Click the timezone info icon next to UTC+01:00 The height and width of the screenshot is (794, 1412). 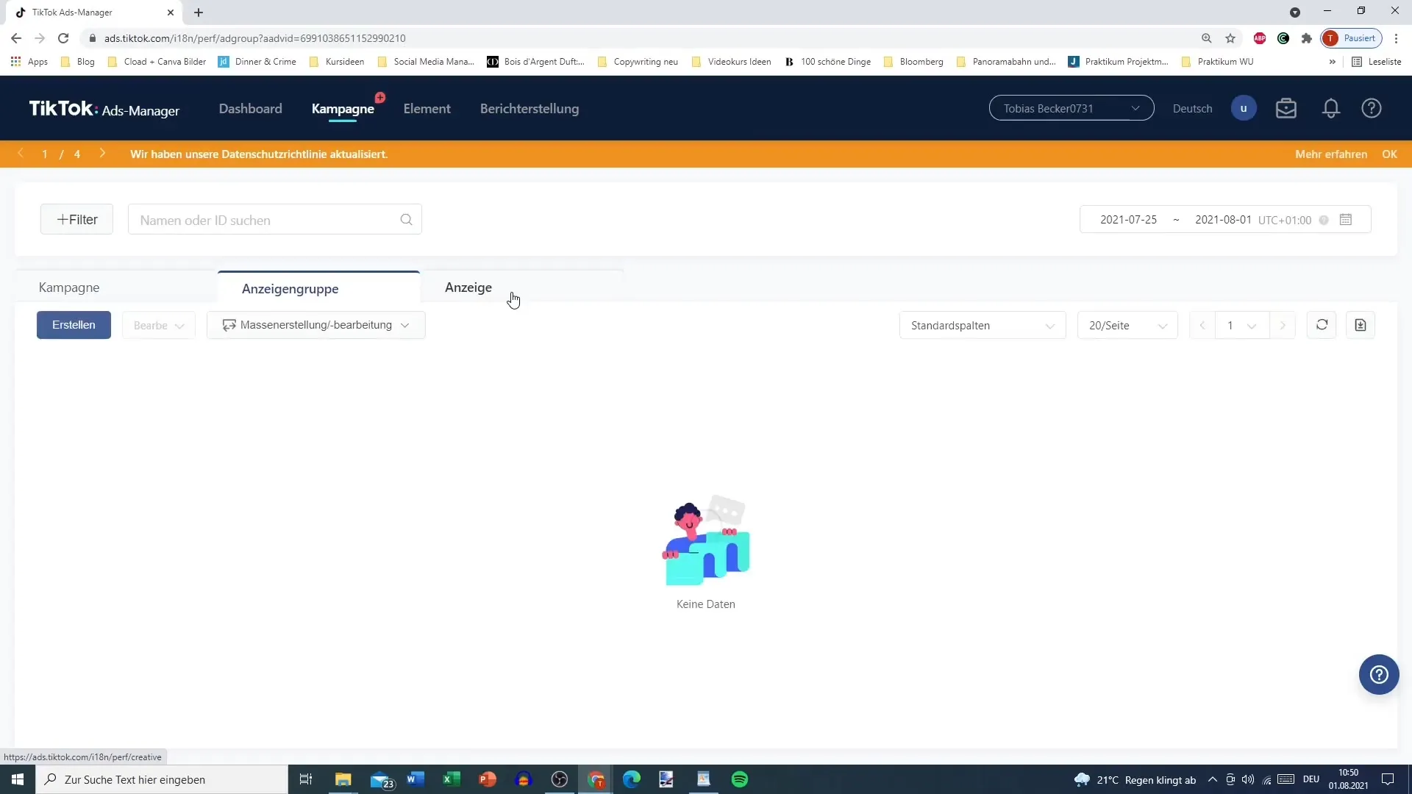click(1324, 220)
